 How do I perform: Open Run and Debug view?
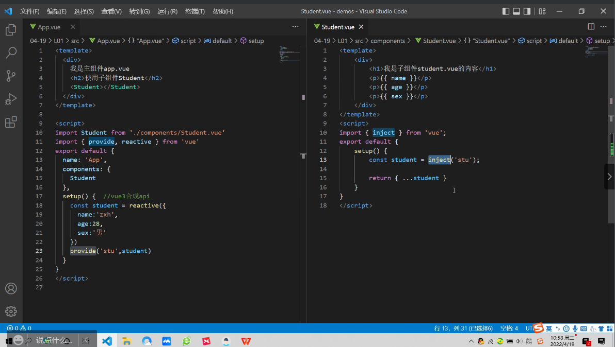pyautogui.click(x=11, y=99)
